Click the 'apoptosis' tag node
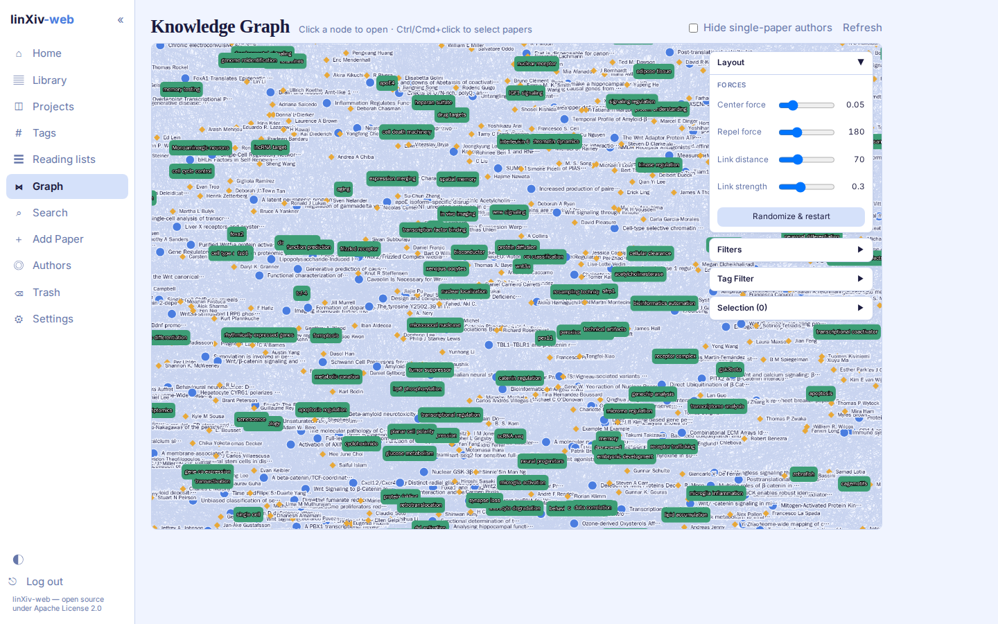998x624 pixels. [821, 393]
